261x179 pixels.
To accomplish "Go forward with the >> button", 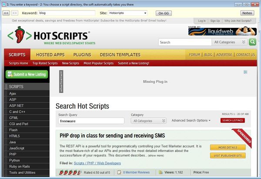I will (x=15, y=13).
